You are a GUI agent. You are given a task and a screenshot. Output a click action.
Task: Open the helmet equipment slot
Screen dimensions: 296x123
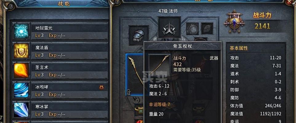pyautogui.click(x=139, y=36)
